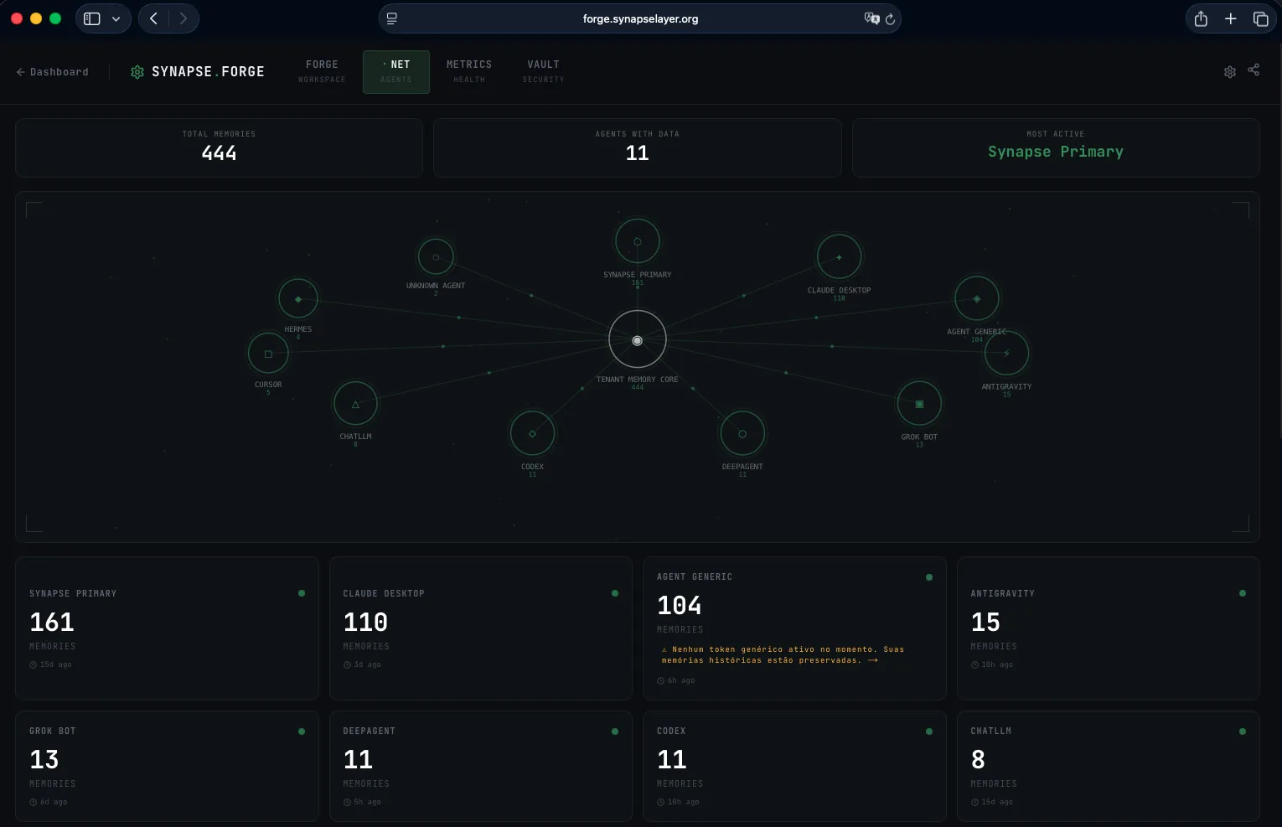Open settings gear icon in header
The width and height of the screenshot is (1282, 827).
point(1230,71)
